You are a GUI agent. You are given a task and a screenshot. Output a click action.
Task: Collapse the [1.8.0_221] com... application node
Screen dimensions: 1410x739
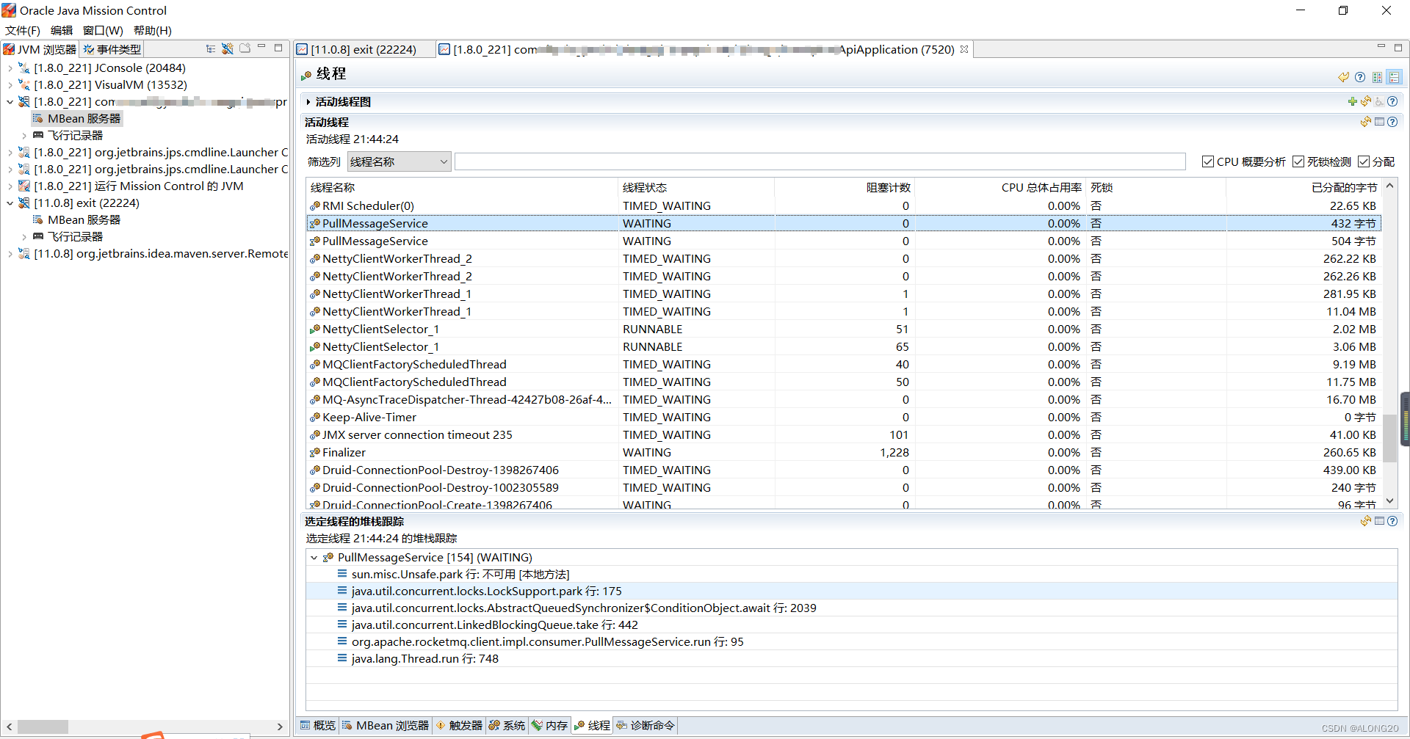tap(10, 102)
